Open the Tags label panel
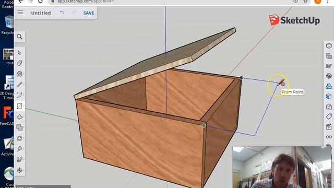Viewport: 334px width, 188px height. (x=329, y=116)
